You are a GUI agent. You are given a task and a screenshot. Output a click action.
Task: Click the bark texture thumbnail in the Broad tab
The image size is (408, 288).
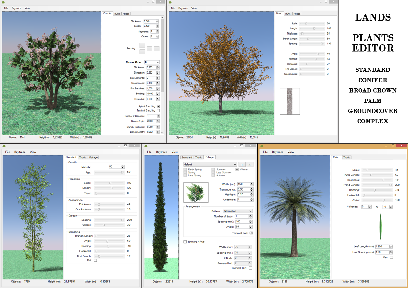[289, 101]
